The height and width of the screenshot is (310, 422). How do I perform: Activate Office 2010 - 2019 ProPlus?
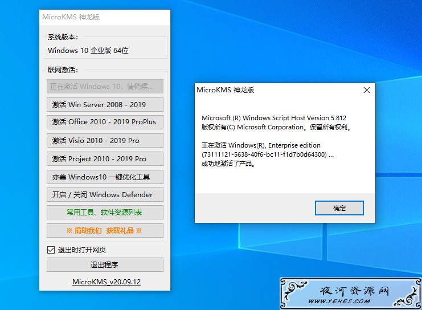coord(105,122)
